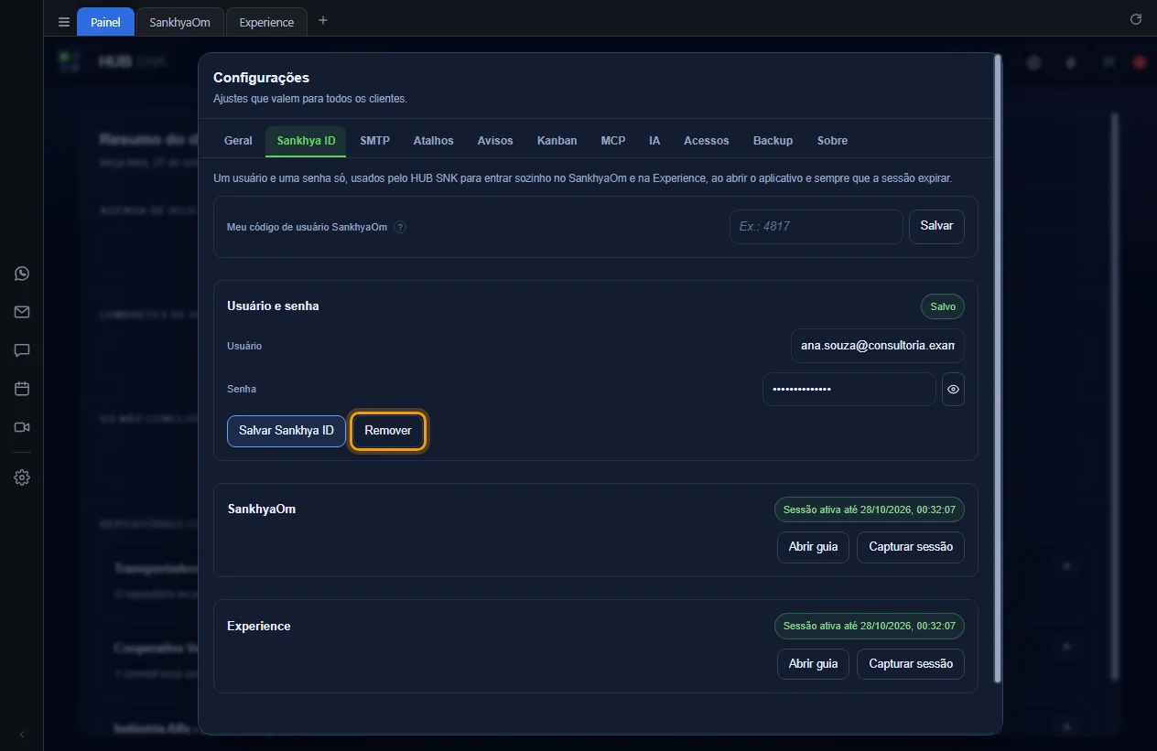
Task: Click the SankhyaOm 'Sessão ativa até' badge
Action: pyautogui.click(x=870, y=510)
